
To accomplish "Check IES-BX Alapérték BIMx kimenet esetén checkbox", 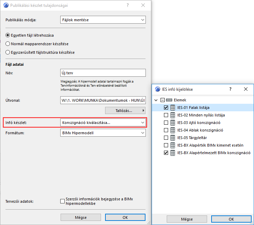I will (x=166, y=145).
